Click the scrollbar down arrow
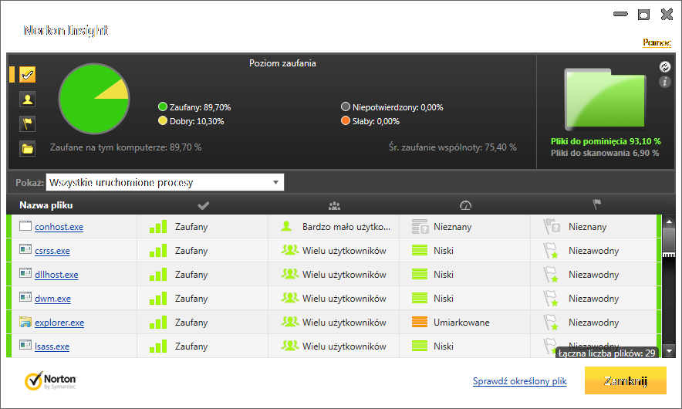This screenshot has width=682, height=409. tap(669, 350)
